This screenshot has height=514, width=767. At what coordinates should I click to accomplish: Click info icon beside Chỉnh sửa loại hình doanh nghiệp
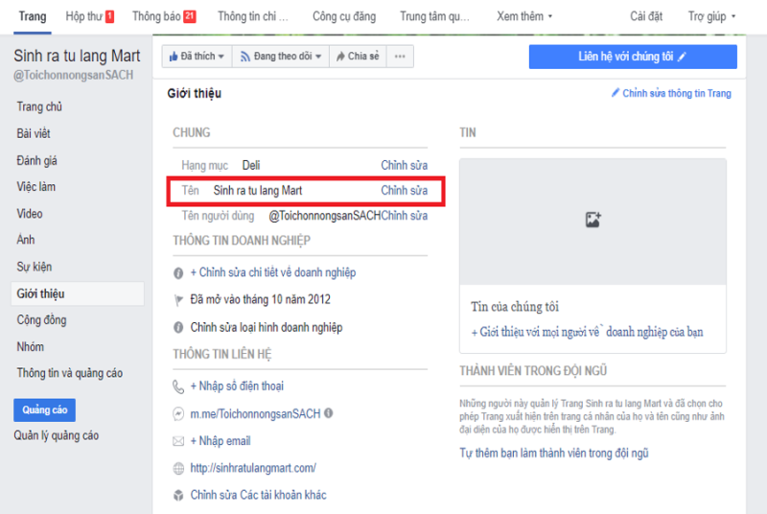point(178,327)
